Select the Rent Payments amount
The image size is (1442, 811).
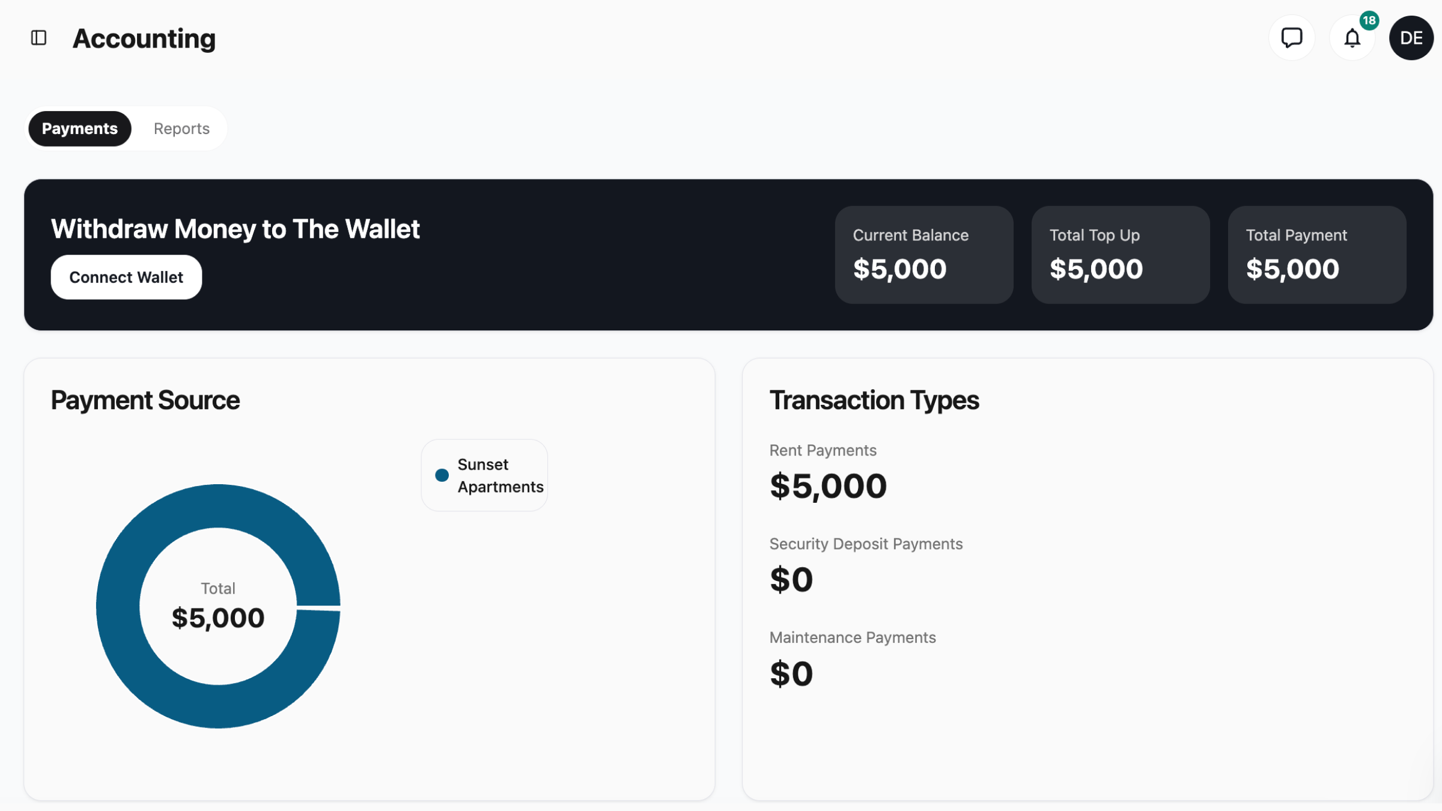pyautogui.click(x=828, y=486)
